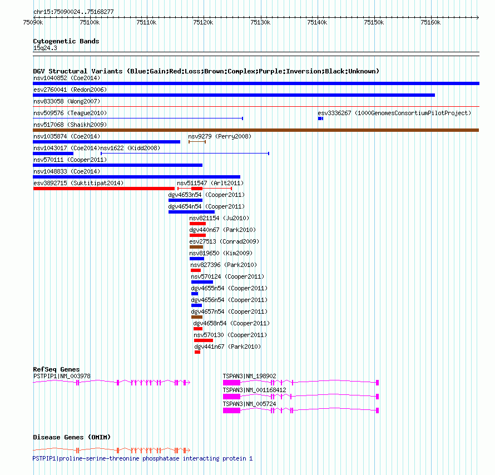Click the 75140k ruler tick label

tap(317, 22)
